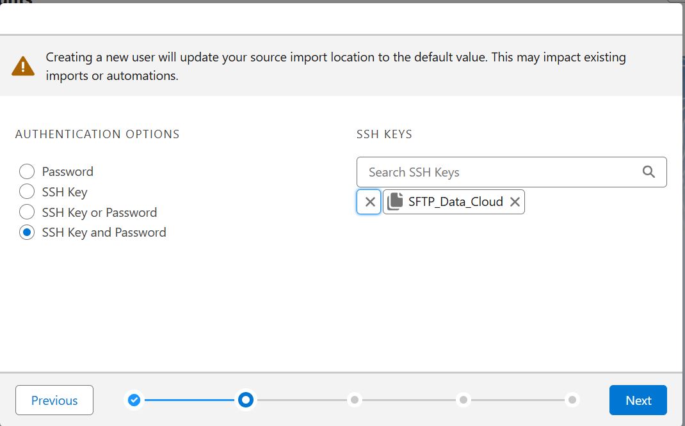Click the AUTHENTICATION OPTIONS section header
Viewport: 685px width, 426px height.
click(97, 134)
